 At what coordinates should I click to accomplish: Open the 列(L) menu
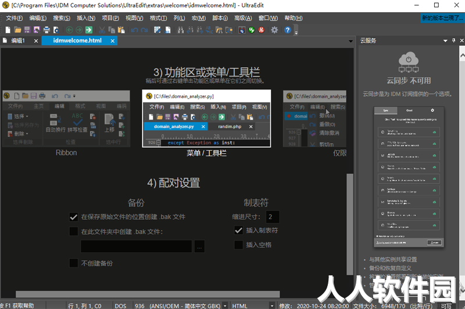pyautogui.click(x=179, y=18)
